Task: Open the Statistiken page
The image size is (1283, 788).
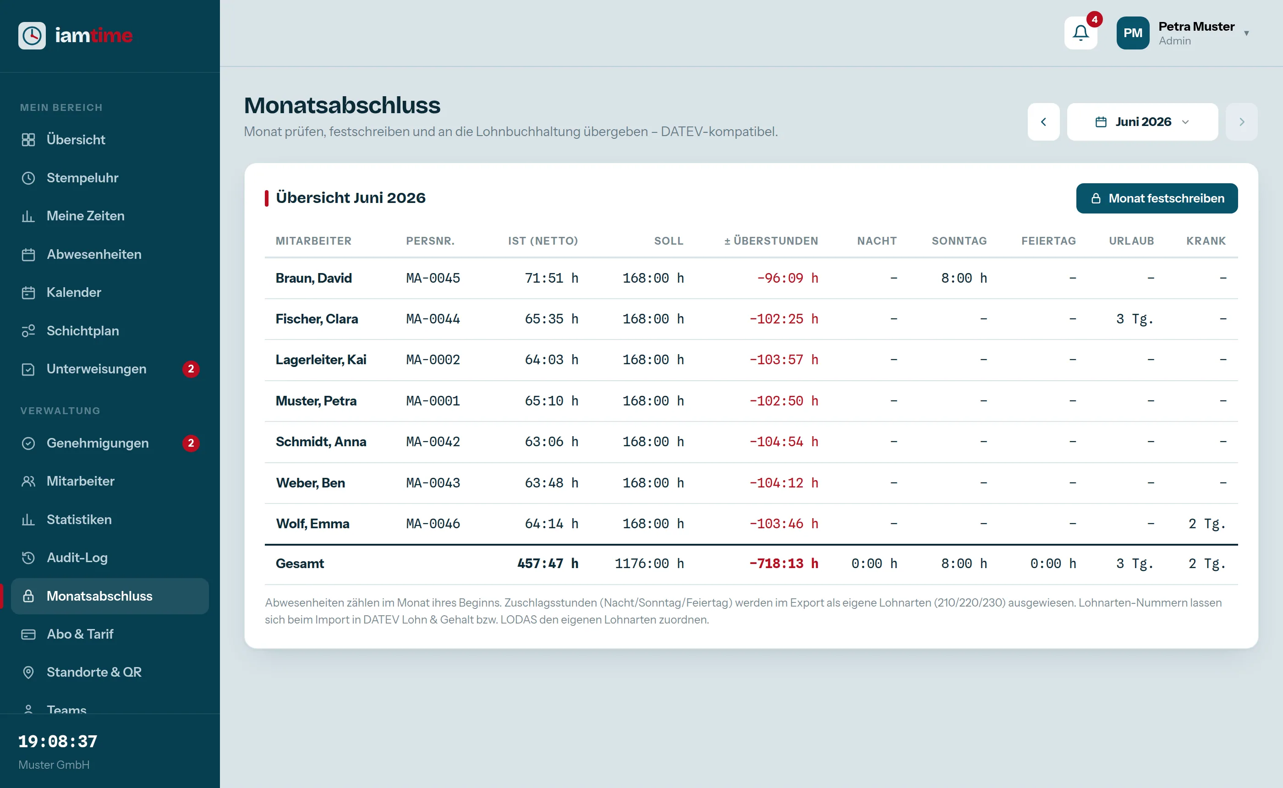Action: (x=110, y=520)
